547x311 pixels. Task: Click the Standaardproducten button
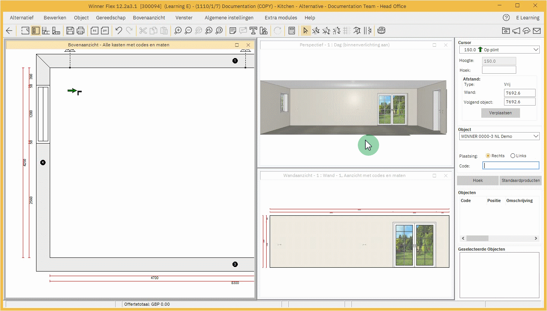click(520, 180)
